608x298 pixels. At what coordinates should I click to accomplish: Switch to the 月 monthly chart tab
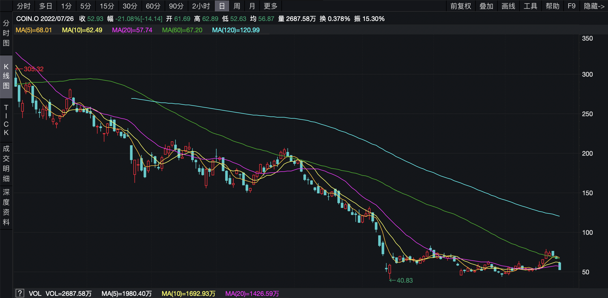tap(252, 6)
